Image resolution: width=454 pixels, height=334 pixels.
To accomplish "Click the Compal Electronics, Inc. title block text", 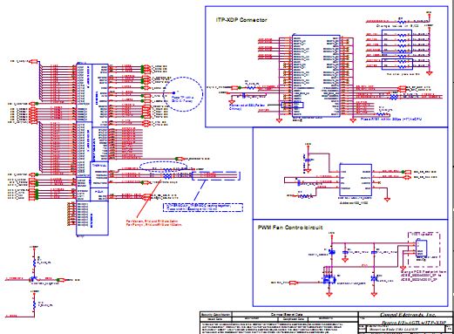I will tap(403, 315).
